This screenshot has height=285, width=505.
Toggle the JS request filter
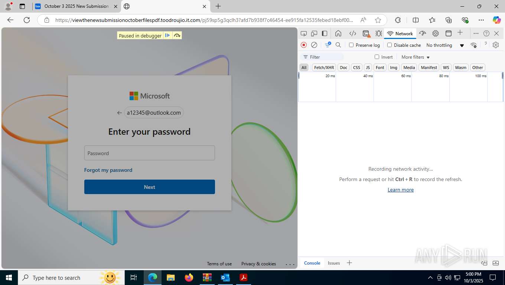click(x=368, y=68)
